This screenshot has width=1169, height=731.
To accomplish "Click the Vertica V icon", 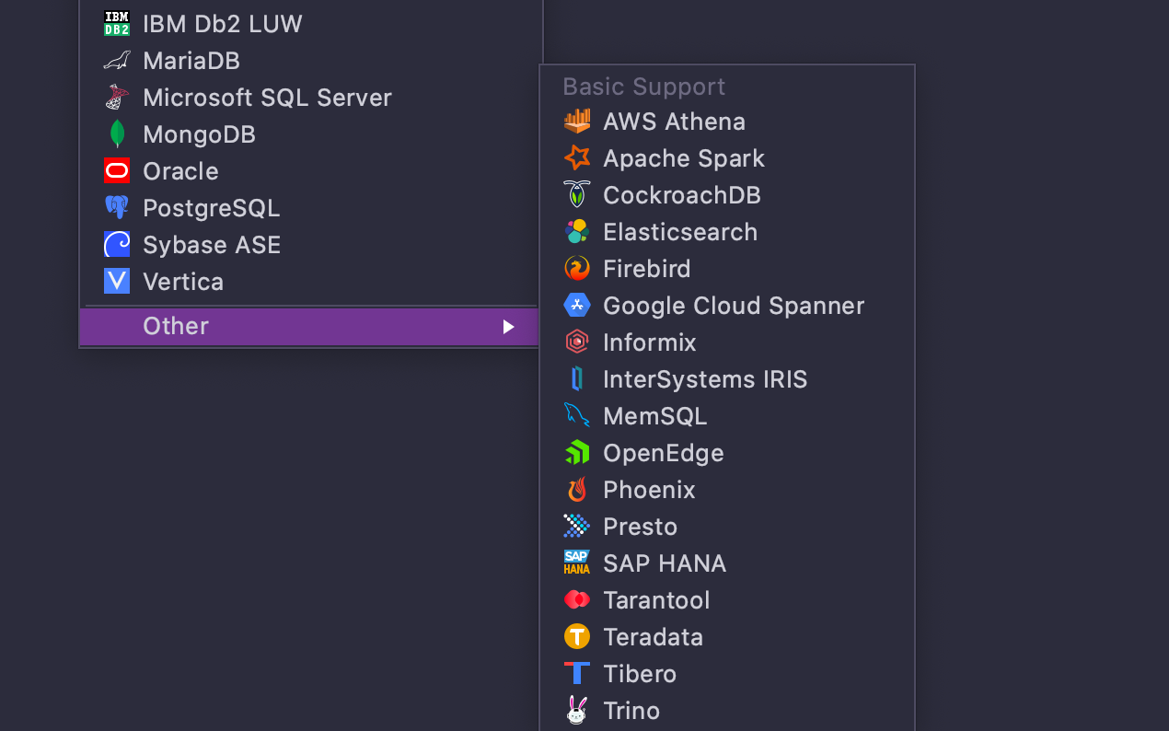I will 117,282.
